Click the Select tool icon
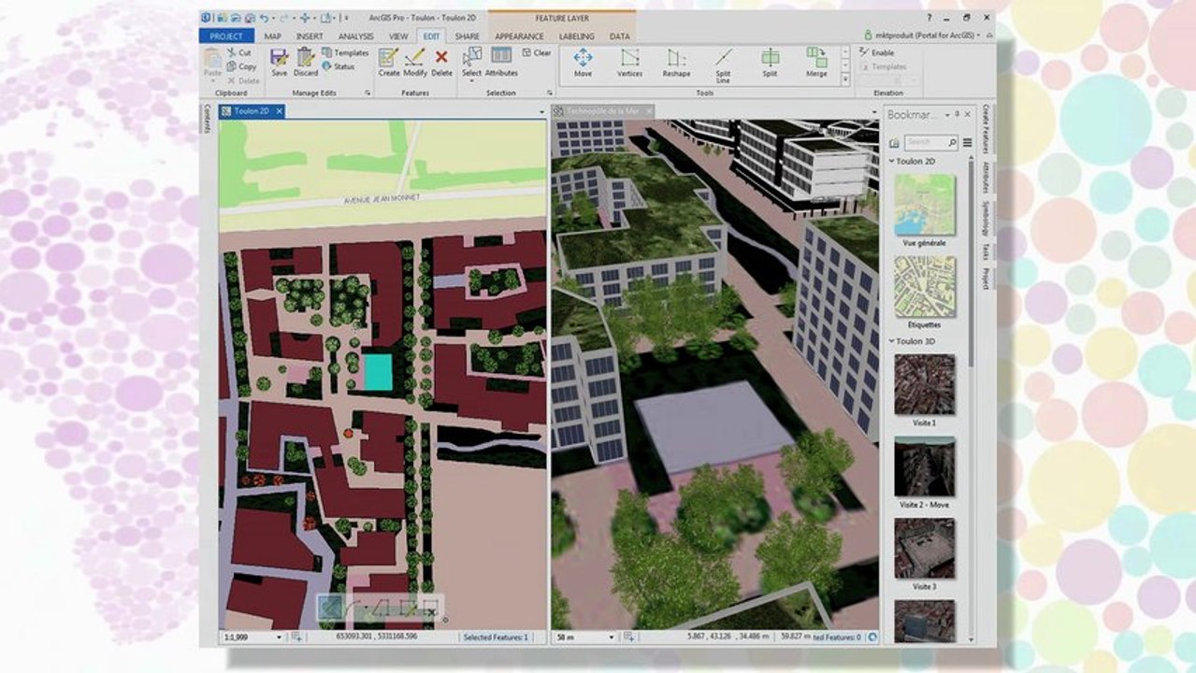Image resolution: width=1196 pixels, height=673 pixels. coord(471,56)
